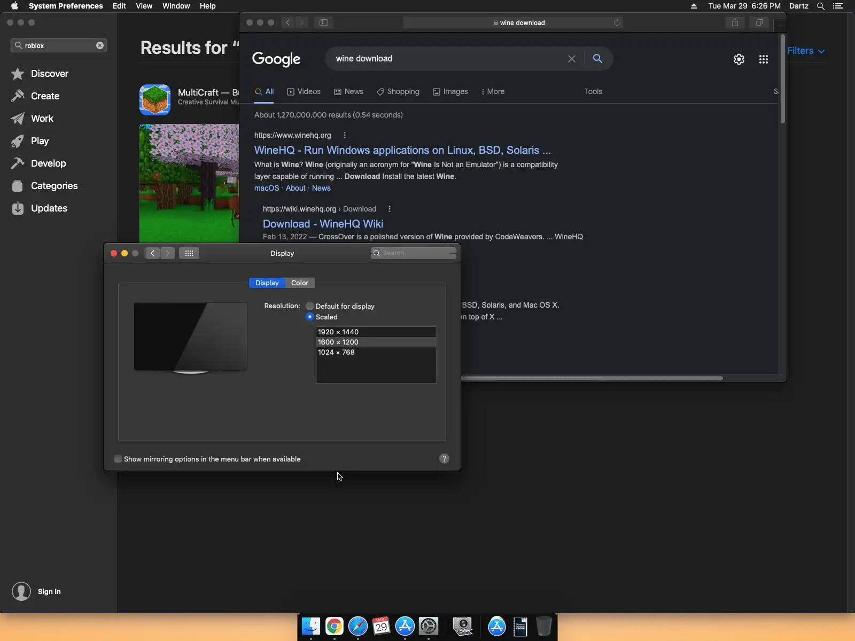Clear the App Store roblox search field
The image size is (855, 641).
coord(100,45)
